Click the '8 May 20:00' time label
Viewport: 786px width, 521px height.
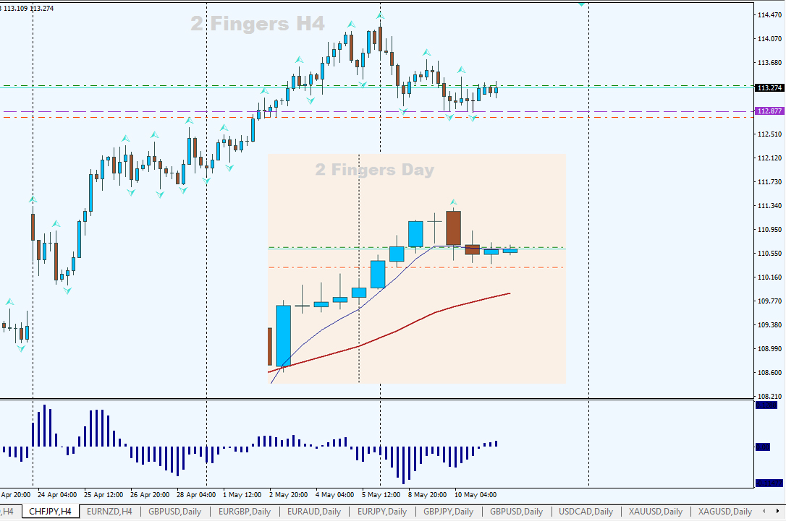click(x=427, y=494)
